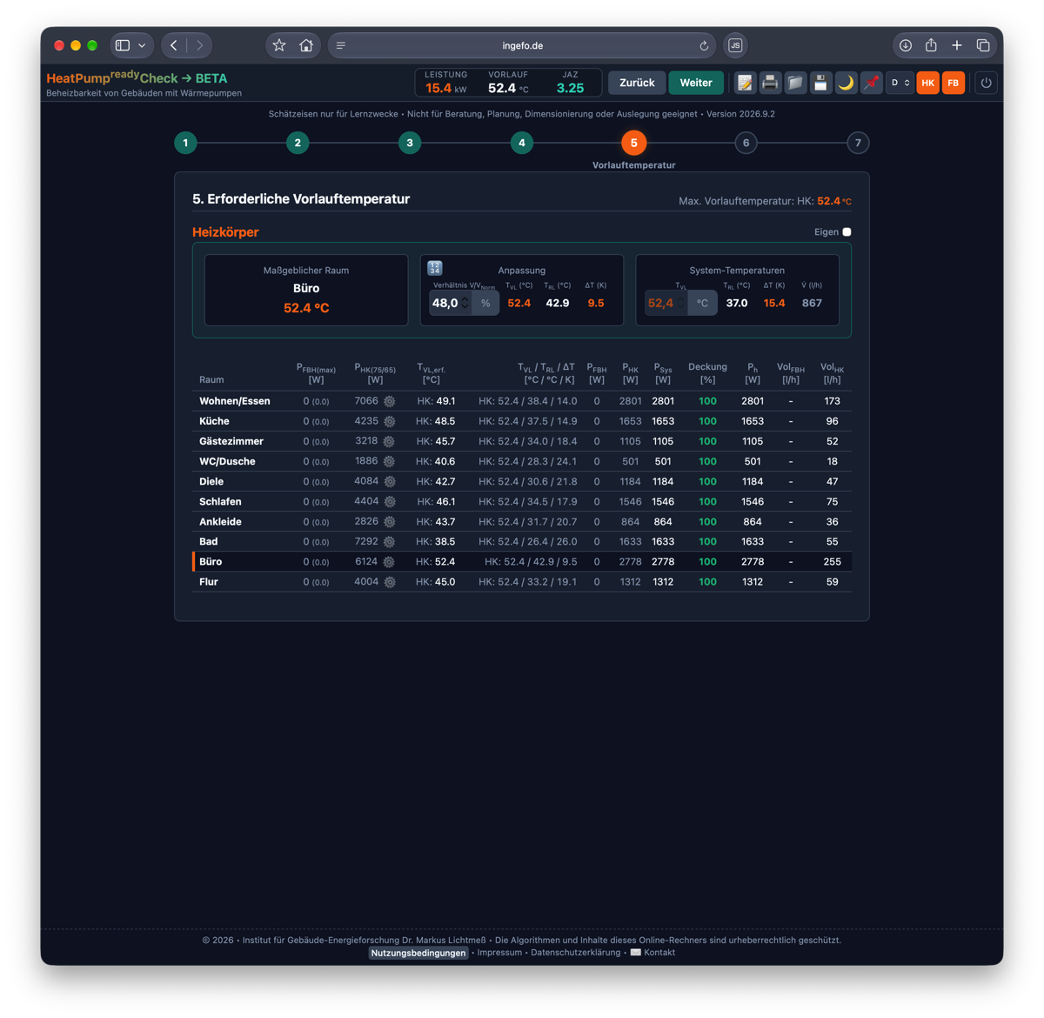Click the printer icon in the toolbar
This screenshot has width=1044, height=1018.
point(770,83)
